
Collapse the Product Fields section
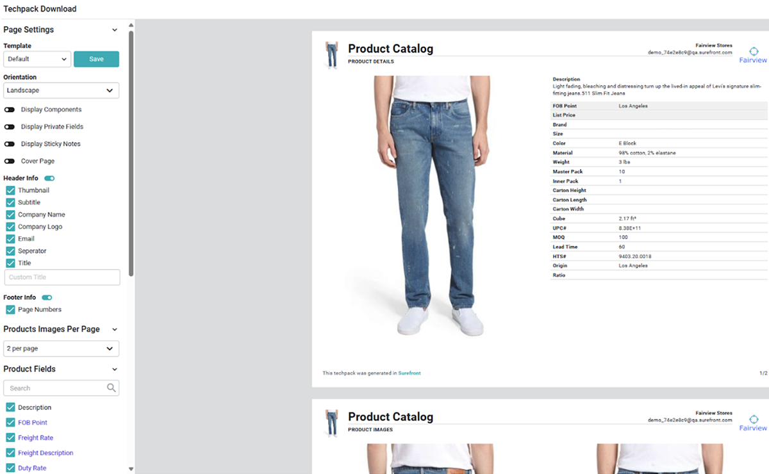[115, 369]
